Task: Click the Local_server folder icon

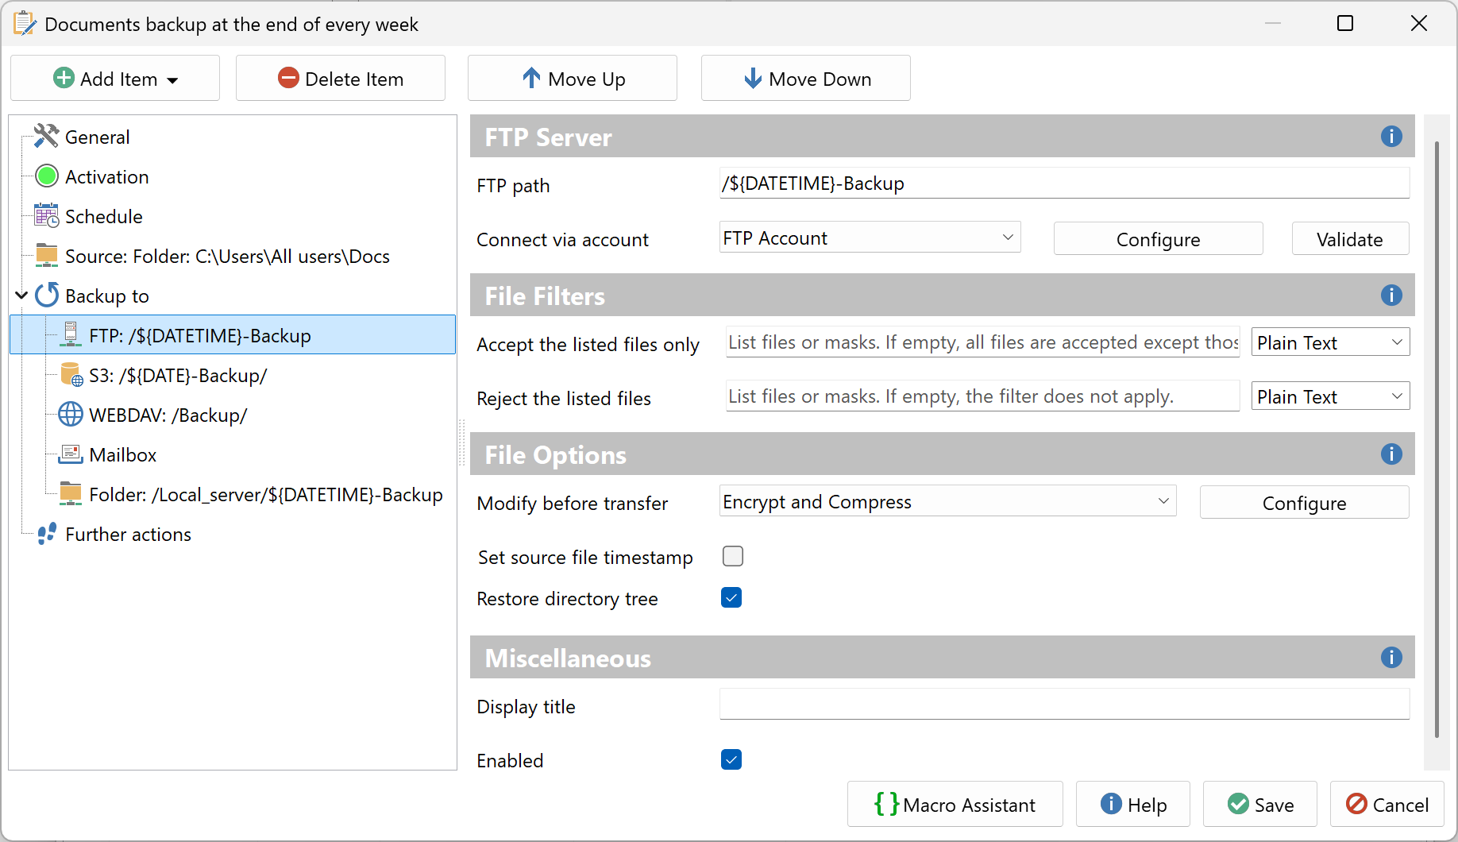Action: click(71, 494)
